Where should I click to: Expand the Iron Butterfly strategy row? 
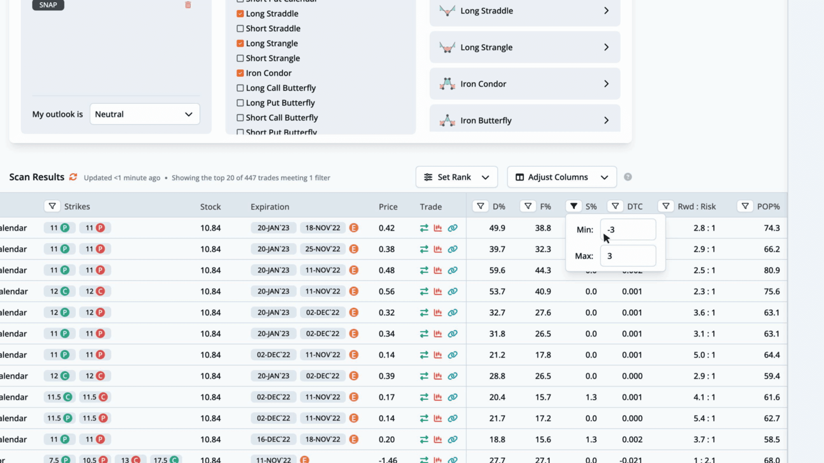click(x=524, y=119)
